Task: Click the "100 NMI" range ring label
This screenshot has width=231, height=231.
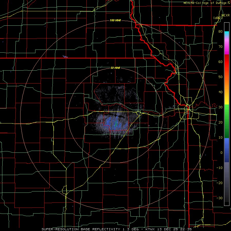Action: (x=115, y=20)
